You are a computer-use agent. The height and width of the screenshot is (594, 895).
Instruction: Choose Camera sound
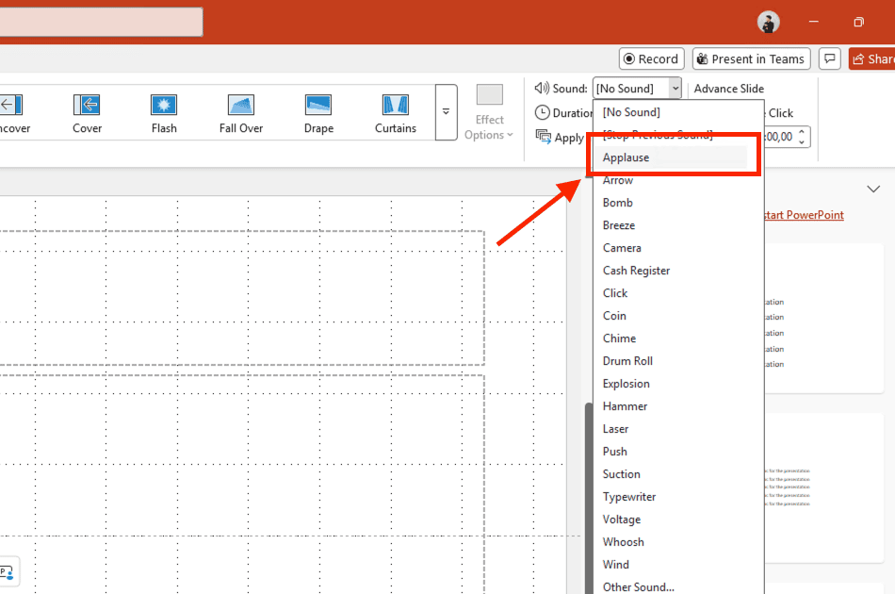click(678, 248)
